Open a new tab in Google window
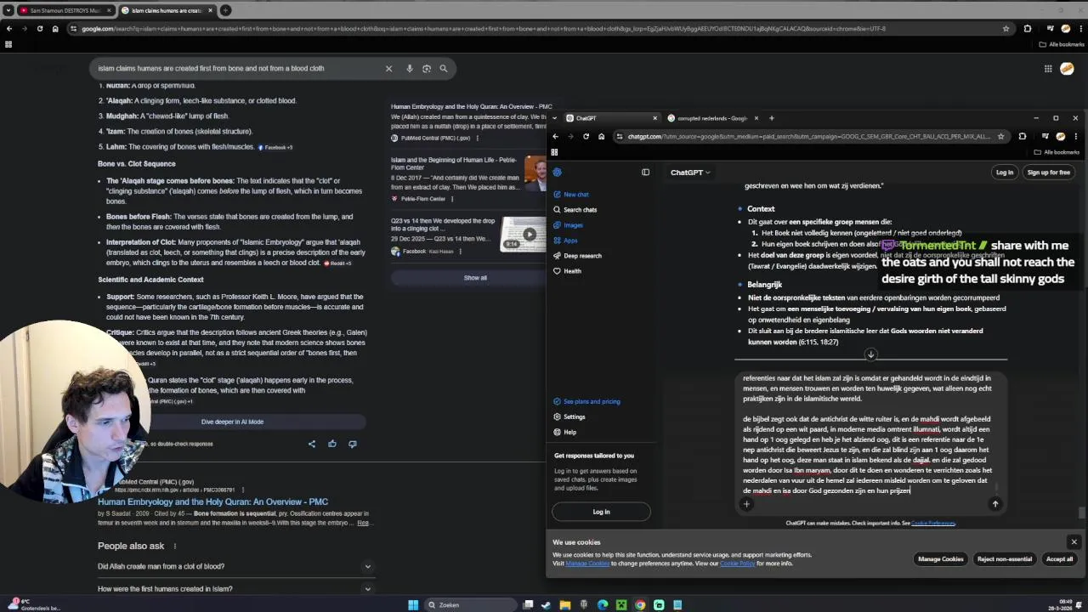The image size is (1088, 612). point(225,10)
